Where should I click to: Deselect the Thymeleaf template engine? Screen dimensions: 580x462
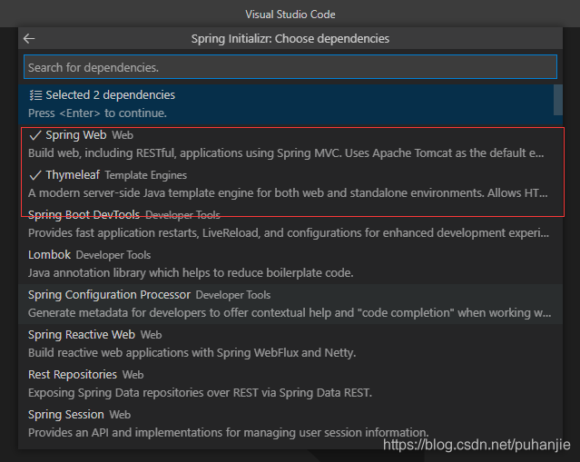pyautogui.click(x=290, y=184)
